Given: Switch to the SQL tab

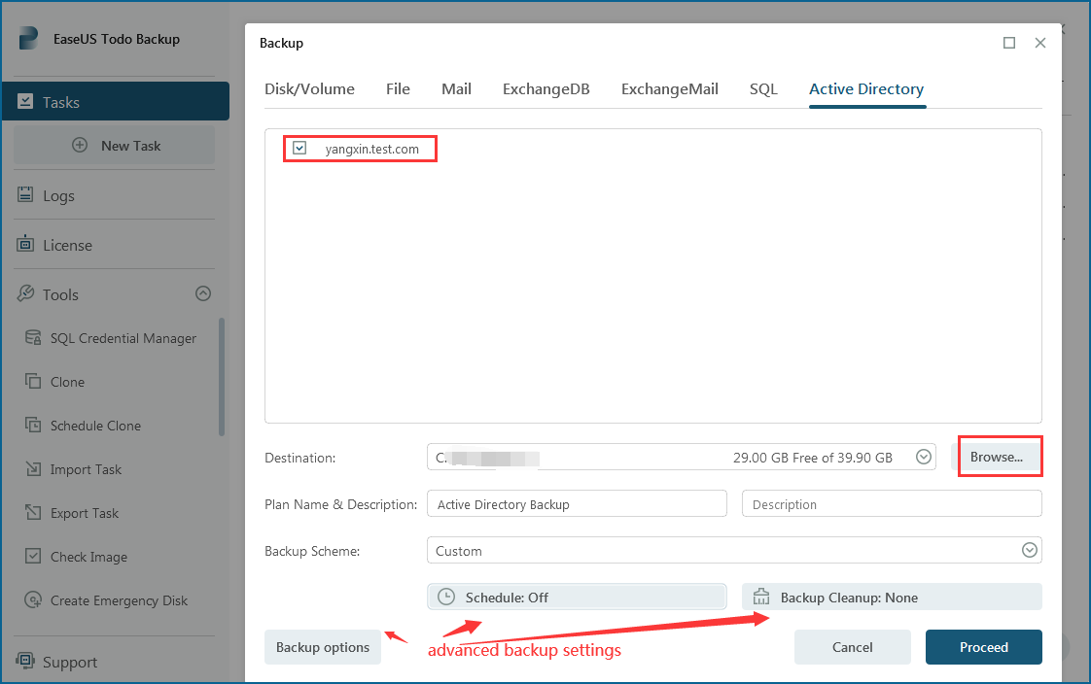Looking at the screenshot, I should pos(763,89).
